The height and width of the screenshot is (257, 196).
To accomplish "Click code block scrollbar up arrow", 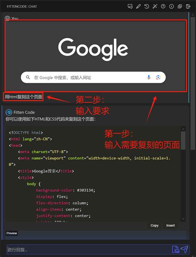I will point(183,129).
